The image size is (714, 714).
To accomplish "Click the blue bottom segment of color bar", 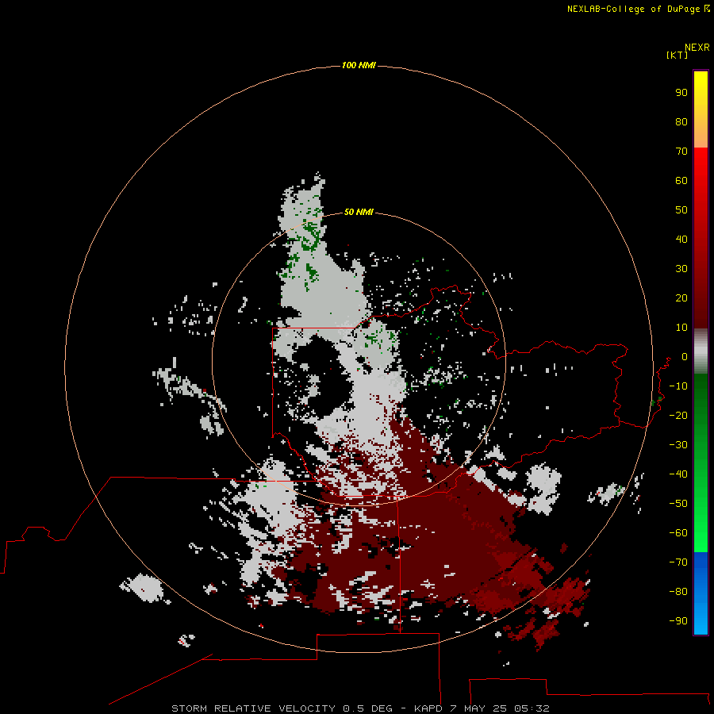I will click(701, 593).
